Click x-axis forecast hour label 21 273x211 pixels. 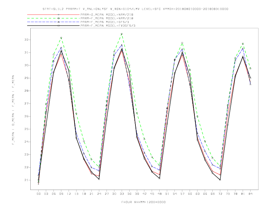[x=91, y=194]
